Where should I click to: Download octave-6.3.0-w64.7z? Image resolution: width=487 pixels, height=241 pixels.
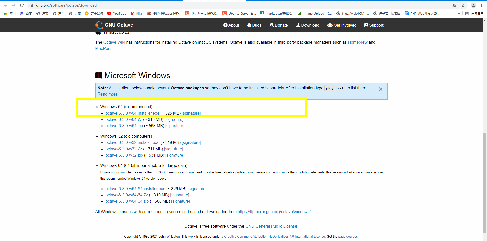tap(124, 119)
